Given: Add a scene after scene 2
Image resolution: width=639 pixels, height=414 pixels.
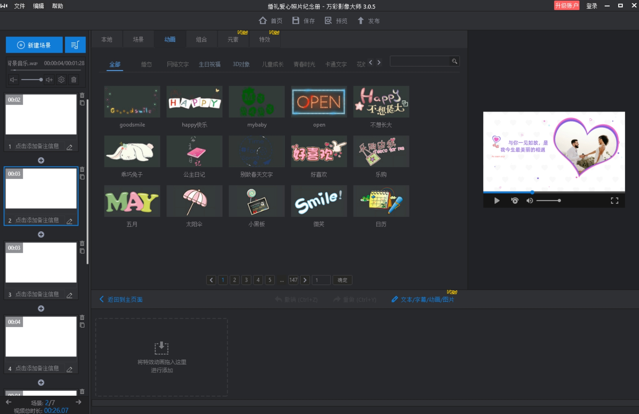Looking at the screenshot, I should [41, 234].
